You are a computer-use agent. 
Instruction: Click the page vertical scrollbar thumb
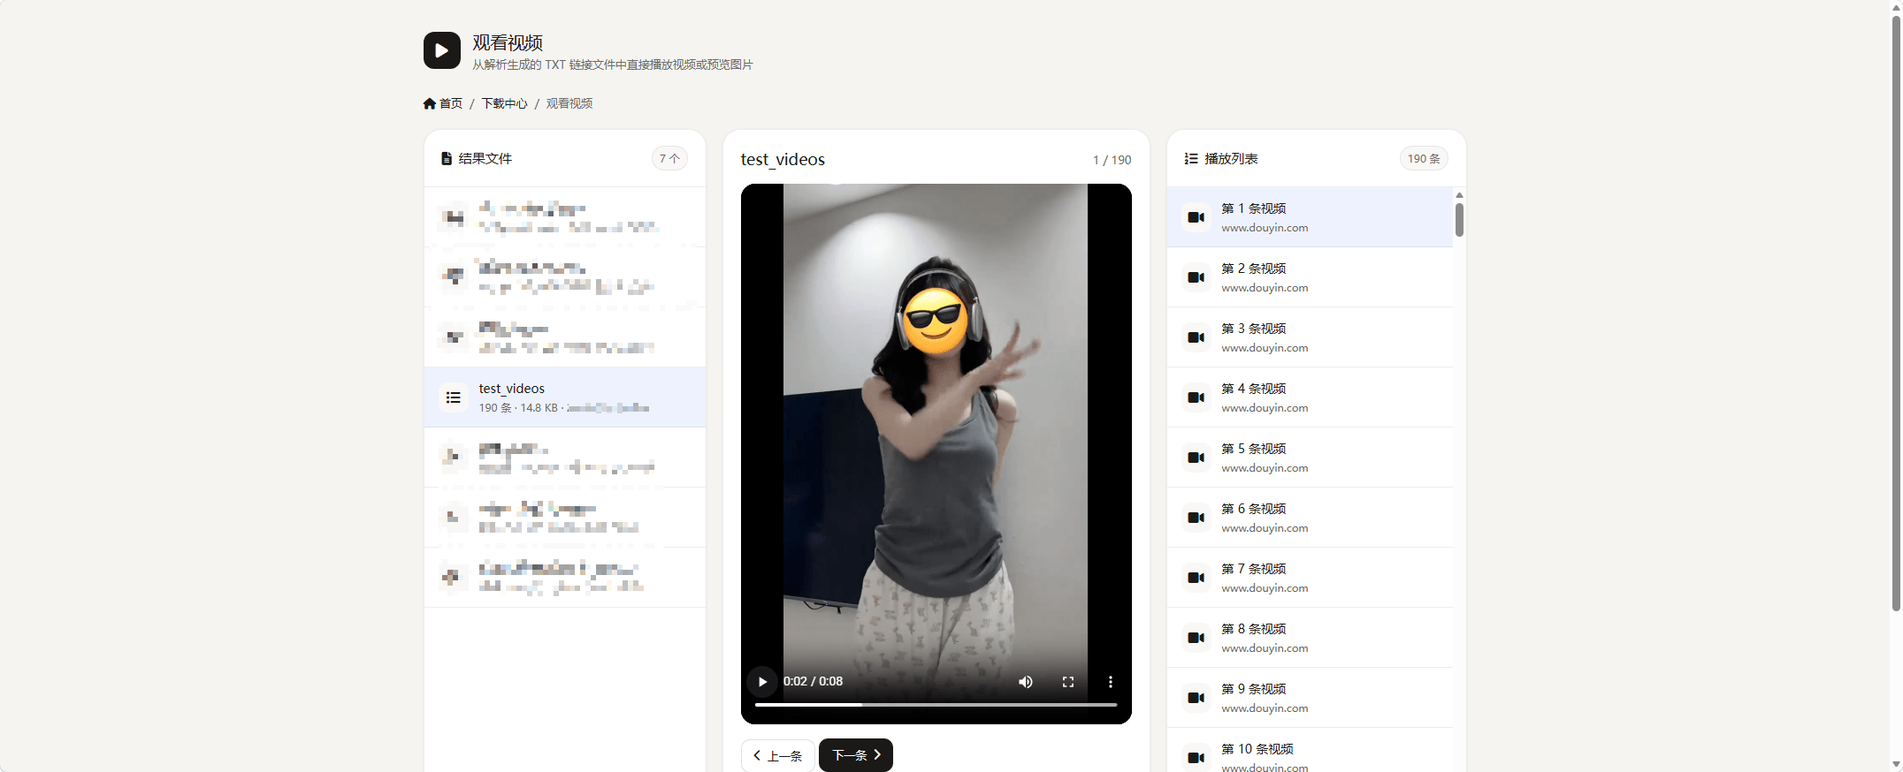(1896, 312)
